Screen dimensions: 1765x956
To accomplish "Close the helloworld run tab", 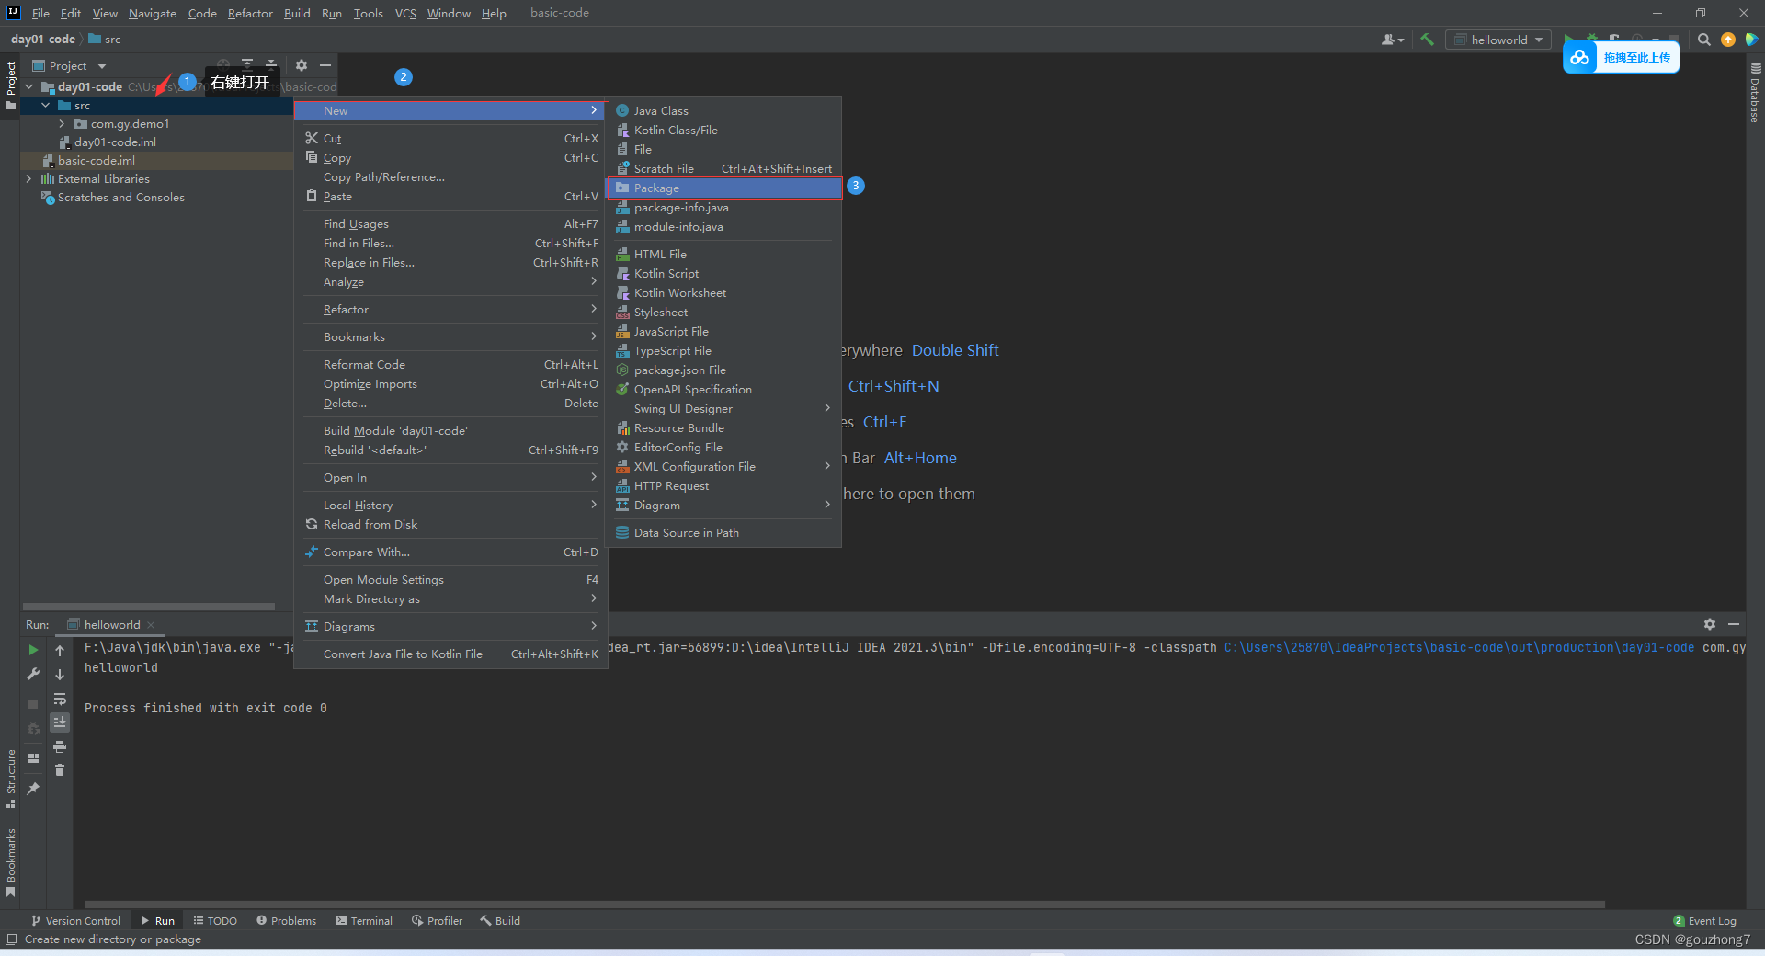I will tap(151, 625).
